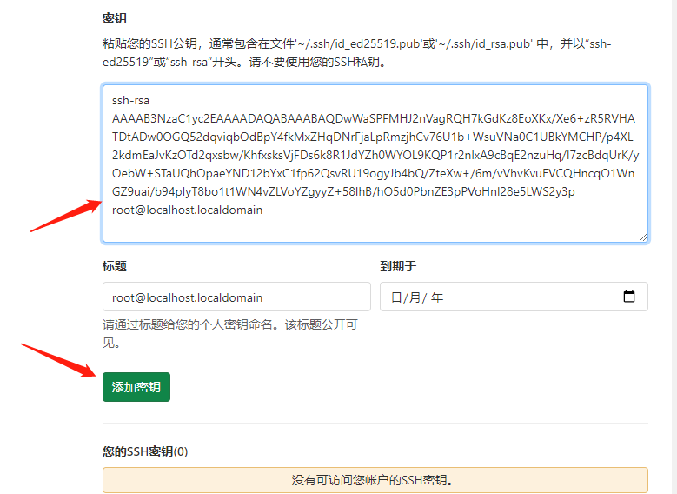Click the ssh-rsa first line in the key box
This screenshot has height=494, width=677.
[131, 101]
